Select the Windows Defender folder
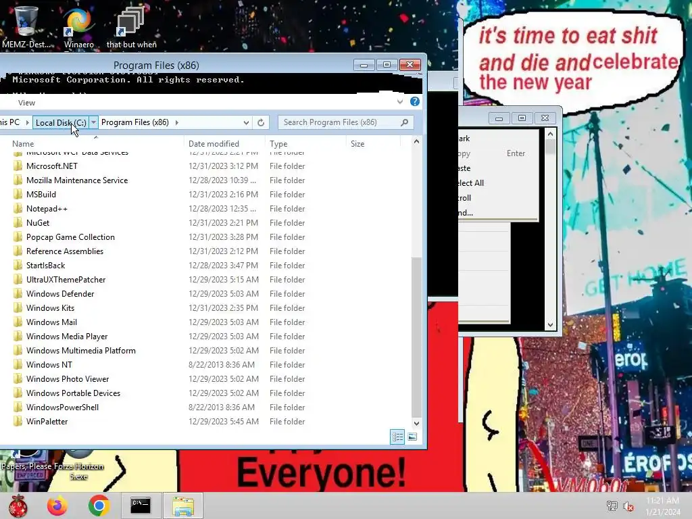 (x=60, y=293)
